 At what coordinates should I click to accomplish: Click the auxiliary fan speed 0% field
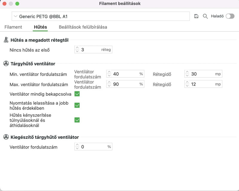(93, 147)
